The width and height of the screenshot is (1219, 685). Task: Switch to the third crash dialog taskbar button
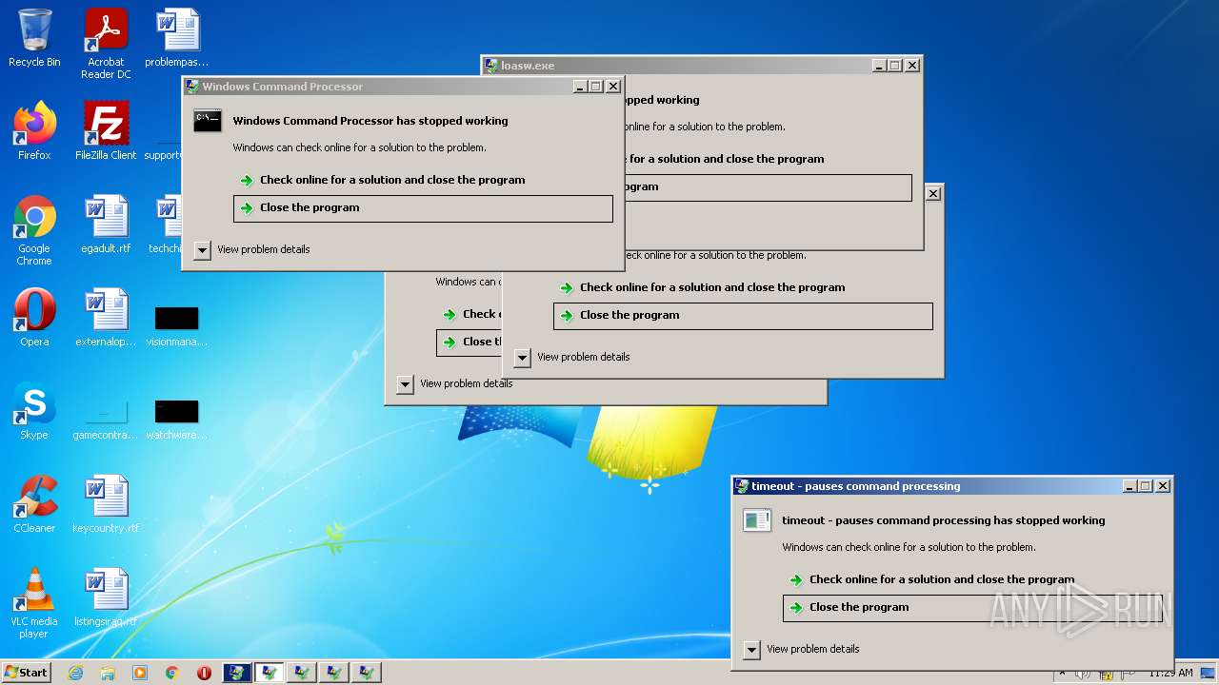click(302, 673)
